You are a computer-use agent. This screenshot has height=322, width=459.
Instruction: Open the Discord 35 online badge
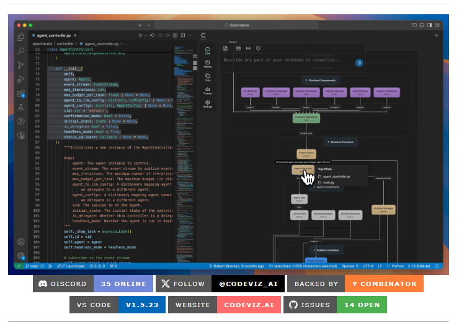coord(93,284)
